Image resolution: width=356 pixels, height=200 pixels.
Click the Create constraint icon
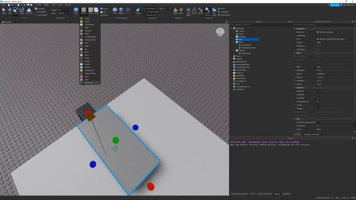[138, 11]
